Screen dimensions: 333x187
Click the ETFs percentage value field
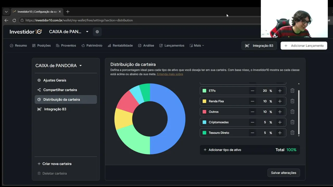tap(265, 91)
